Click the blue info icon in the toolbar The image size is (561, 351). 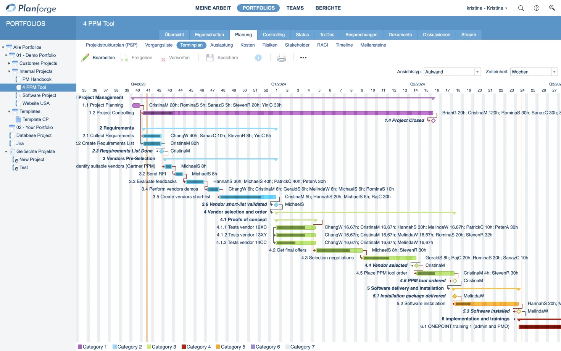258,58
